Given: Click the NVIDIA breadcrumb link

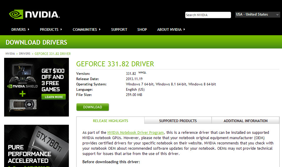Looking at the screenshot, I should pos(10,54).
